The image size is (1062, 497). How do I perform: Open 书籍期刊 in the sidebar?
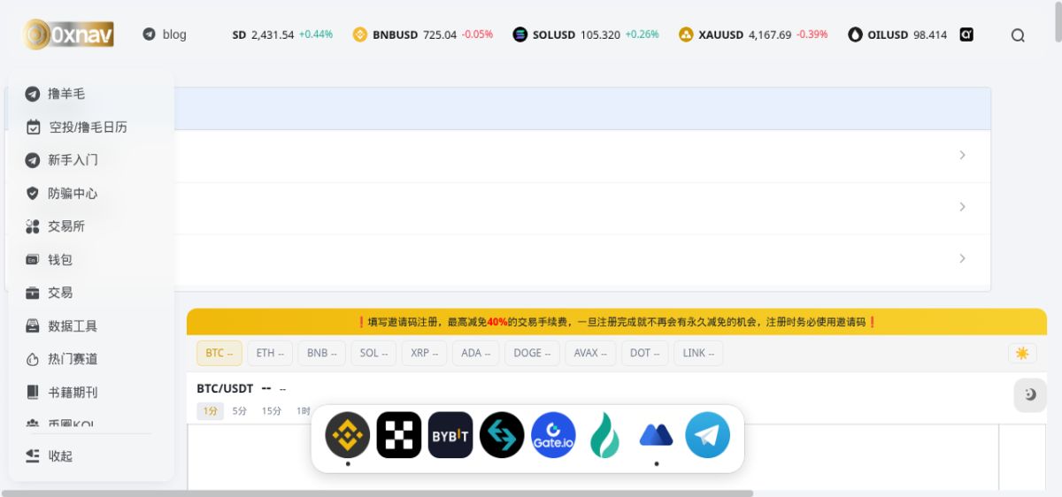[x=73, y=392]
